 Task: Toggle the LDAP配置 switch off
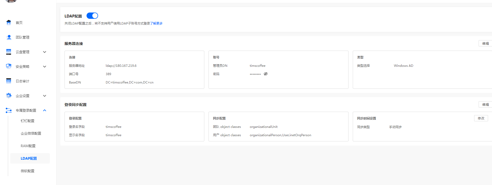tap(92, 16)
